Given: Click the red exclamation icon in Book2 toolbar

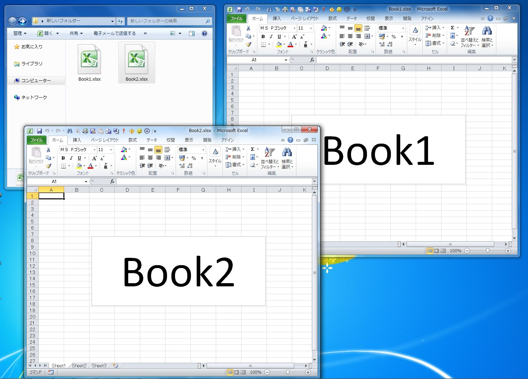Looking at the screenshot, I should coord(124,131).
